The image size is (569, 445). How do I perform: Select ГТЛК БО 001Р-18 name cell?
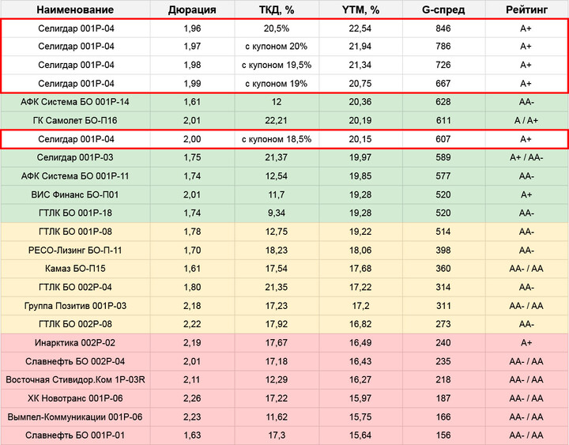(75, 213)
